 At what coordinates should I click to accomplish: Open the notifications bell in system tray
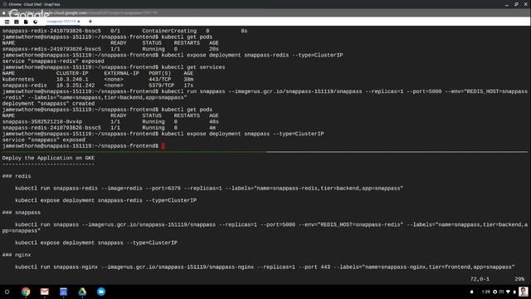[x=472, y=292]
